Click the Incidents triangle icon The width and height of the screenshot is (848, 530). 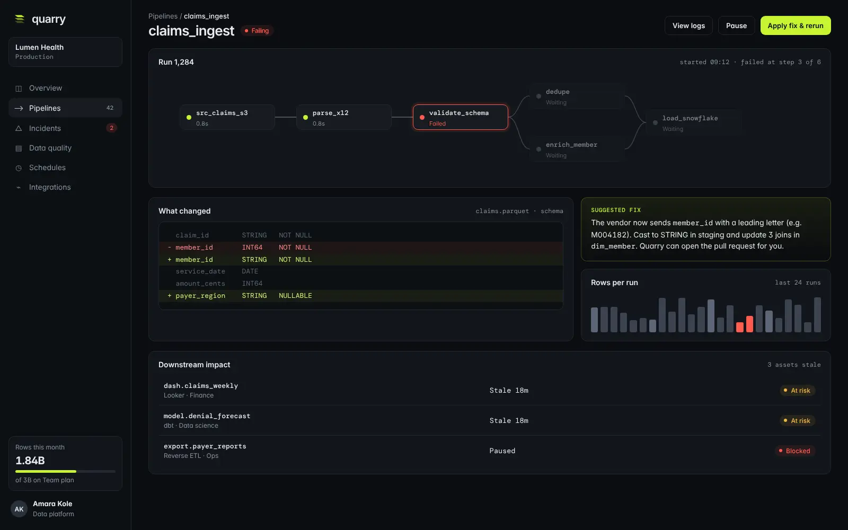(x=19, y=128)
